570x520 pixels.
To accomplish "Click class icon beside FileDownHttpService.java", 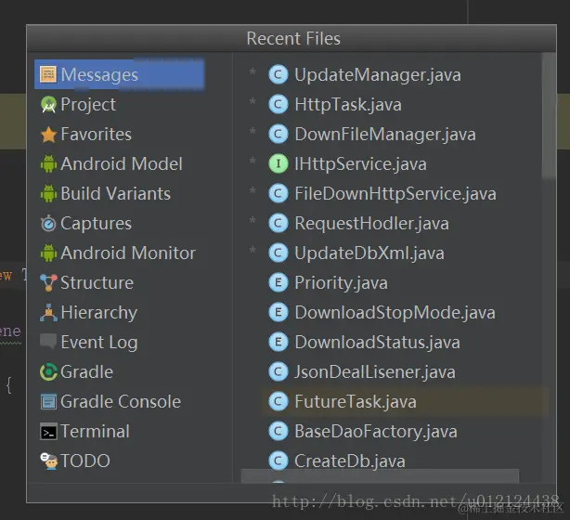I will coord(279,194).
